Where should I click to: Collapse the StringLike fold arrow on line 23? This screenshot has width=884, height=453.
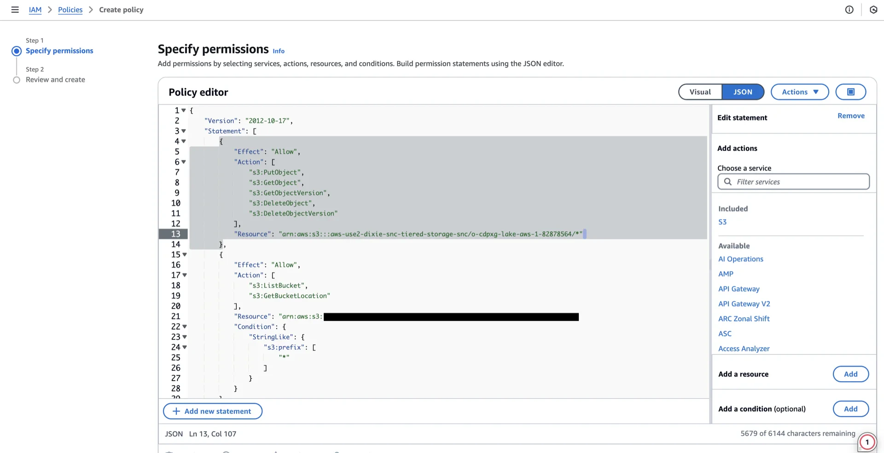(185, 337)
